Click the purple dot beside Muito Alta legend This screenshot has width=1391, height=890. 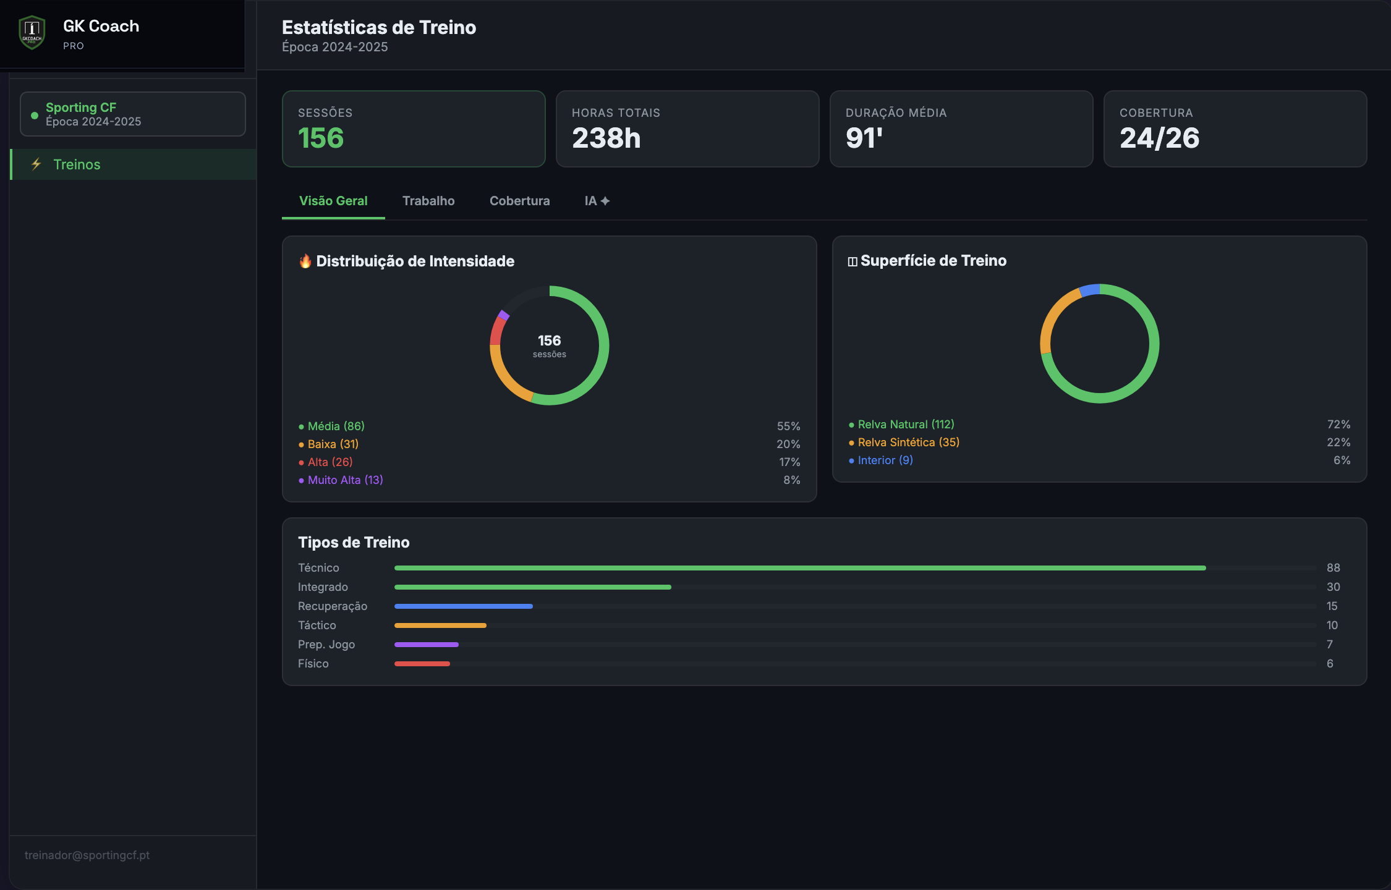[x=301, y=480]
